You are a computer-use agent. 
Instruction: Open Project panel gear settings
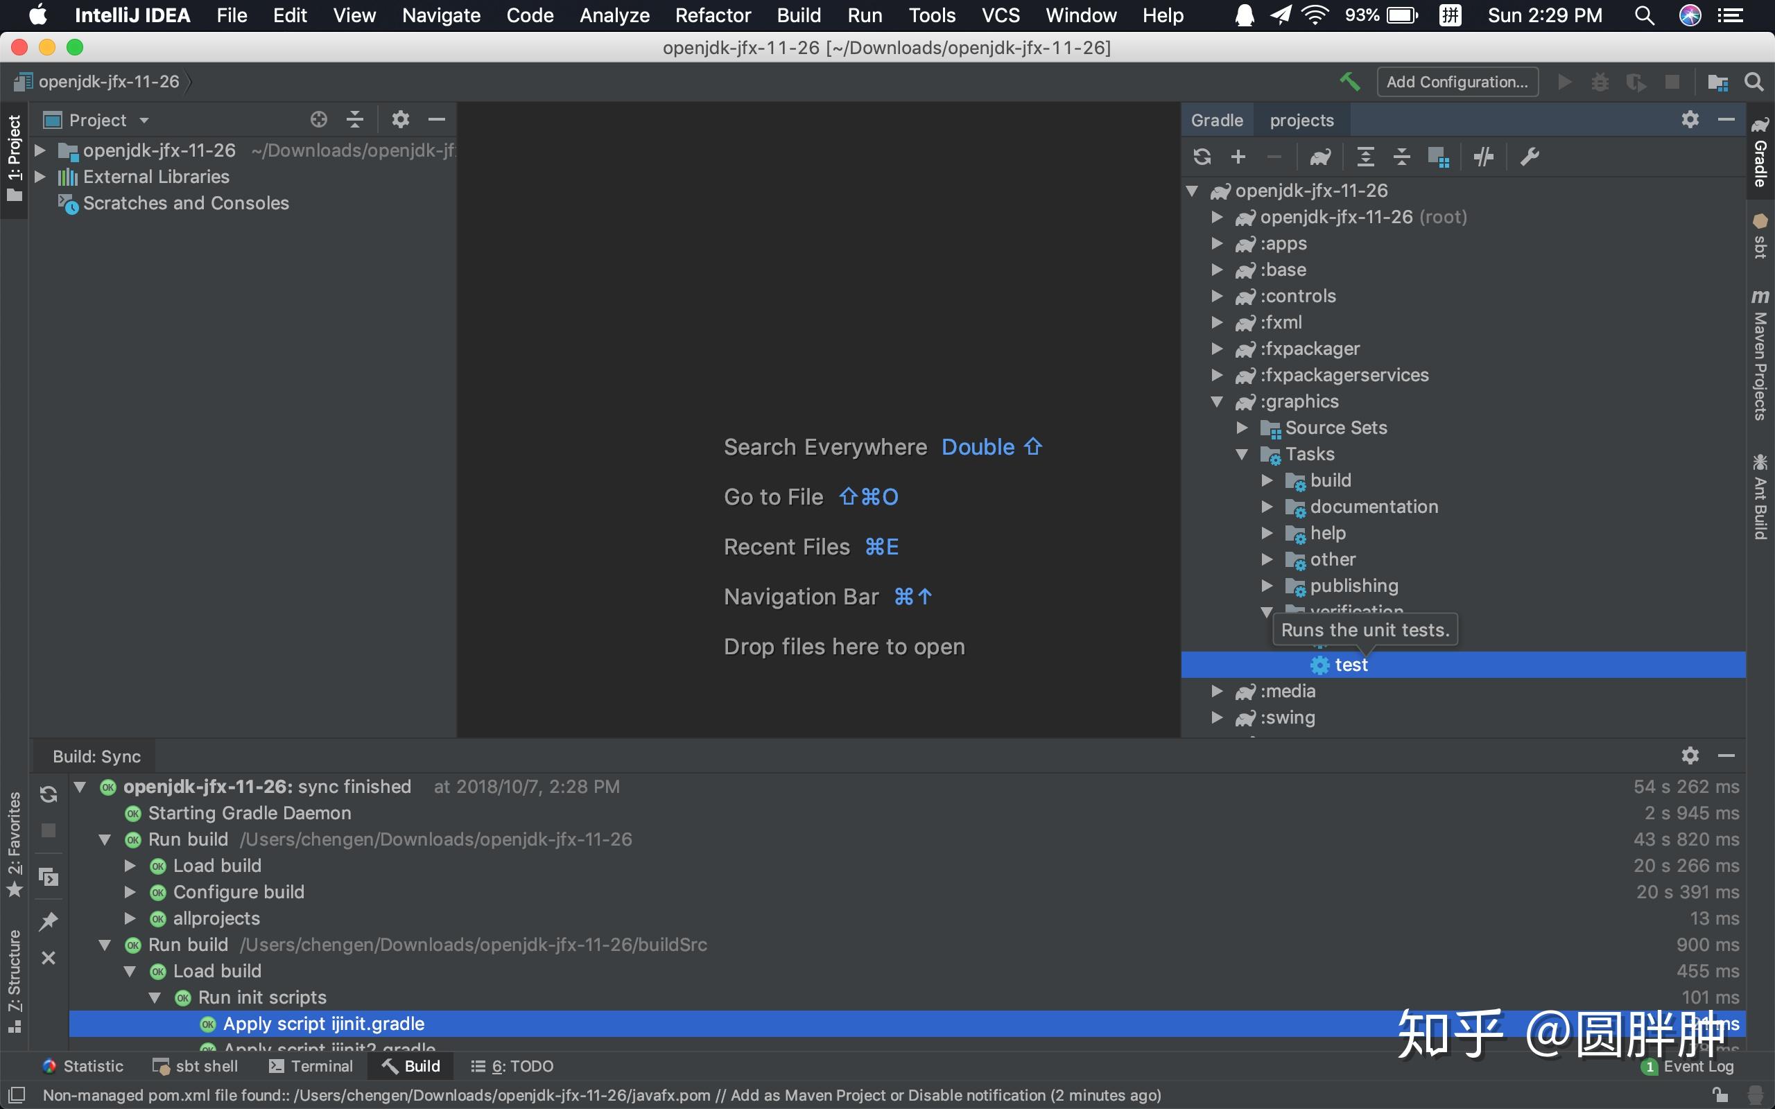tap(401, 119)
